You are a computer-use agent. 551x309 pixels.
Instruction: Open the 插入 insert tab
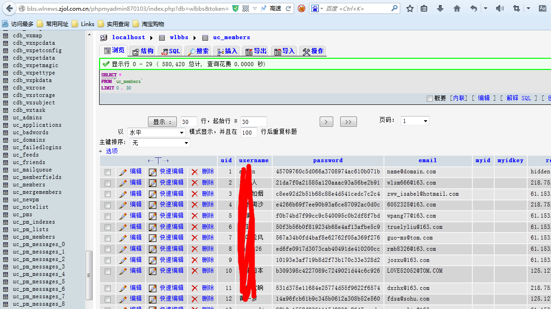click(x=227, y=51)
